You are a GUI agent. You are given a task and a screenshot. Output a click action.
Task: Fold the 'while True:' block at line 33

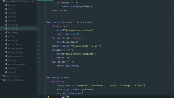[x=45, y=82]
